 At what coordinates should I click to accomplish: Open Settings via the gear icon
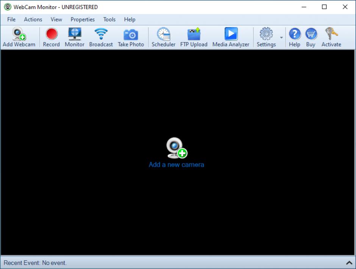click(266, 34)
